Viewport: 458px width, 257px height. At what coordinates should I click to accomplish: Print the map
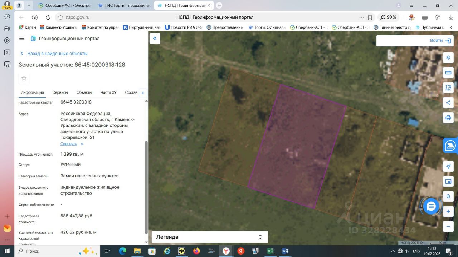448,118
